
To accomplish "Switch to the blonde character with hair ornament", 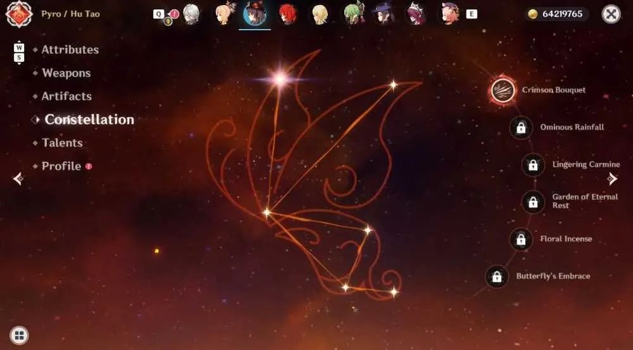I will point(225,14).
